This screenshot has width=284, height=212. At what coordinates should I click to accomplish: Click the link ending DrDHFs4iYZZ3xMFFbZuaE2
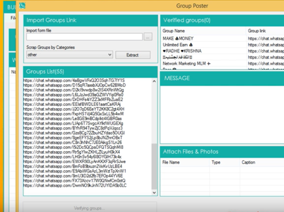coord(73,99)
